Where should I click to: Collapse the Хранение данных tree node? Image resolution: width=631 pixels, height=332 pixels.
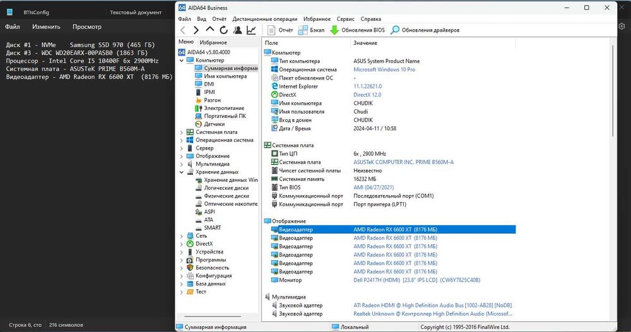click(x=182, y=172)
